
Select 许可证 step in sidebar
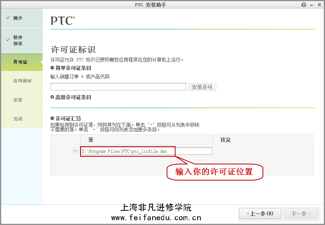22,62
